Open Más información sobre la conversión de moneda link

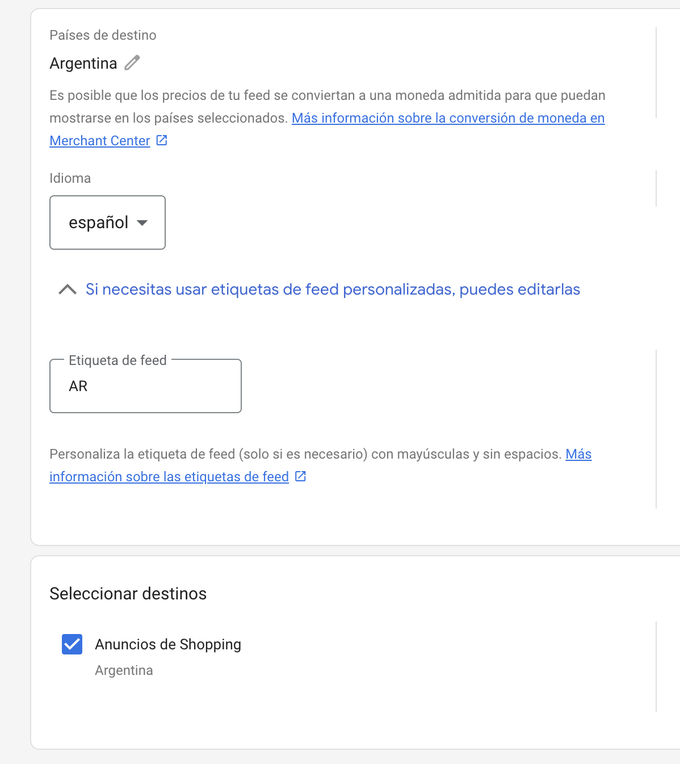pos(448,118)
